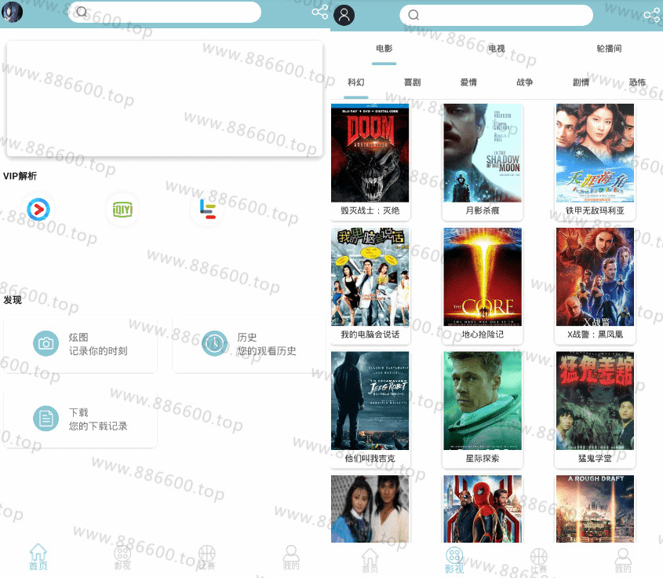Open the 月影杀痕 movie poster
The width and height of the screenshot is (663, 578).
[483, 153]
